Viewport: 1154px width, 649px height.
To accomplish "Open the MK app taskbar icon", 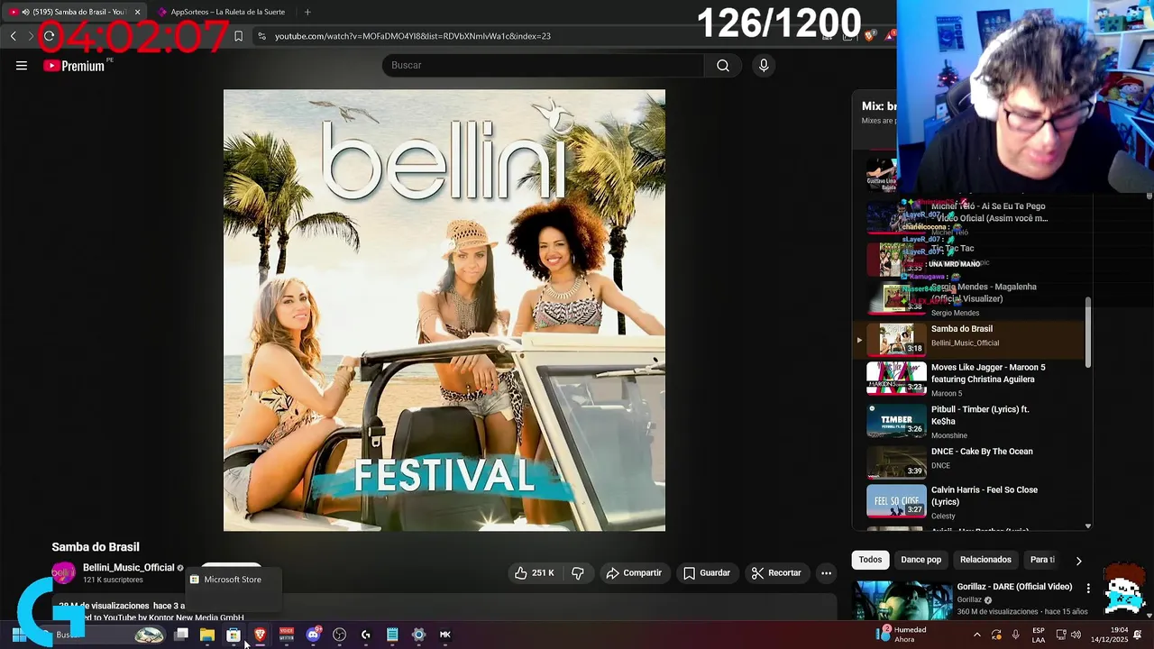I will 444,635.
